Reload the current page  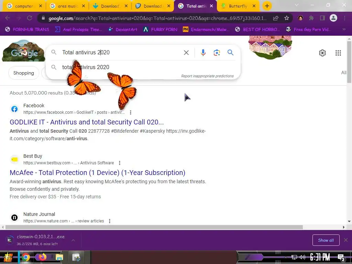tap(30, 18)
